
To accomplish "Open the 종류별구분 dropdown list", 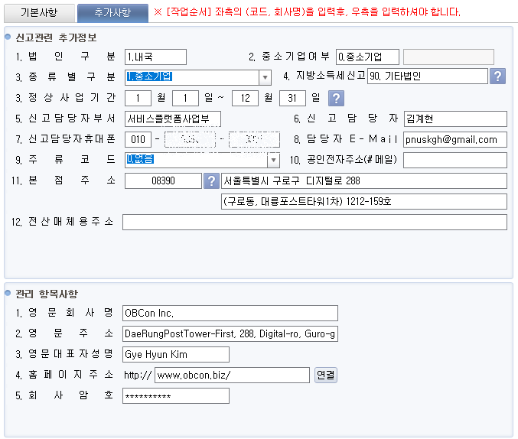I will pyautogui.click(x=266, y=77).
